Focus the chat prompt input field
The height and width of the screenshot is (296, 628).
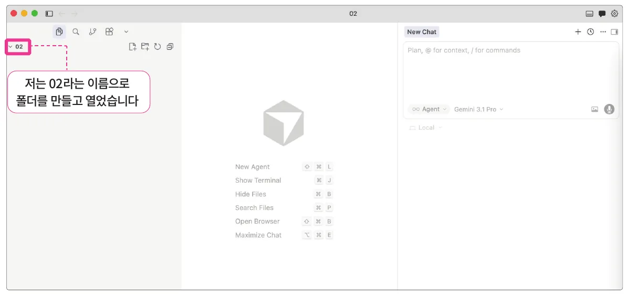point(511,72)
